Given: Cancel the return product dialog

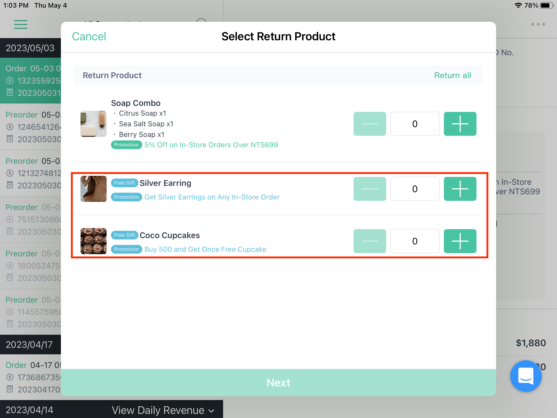Looking at the screenshot, I should pyautogui.click(x=89, y=36).
